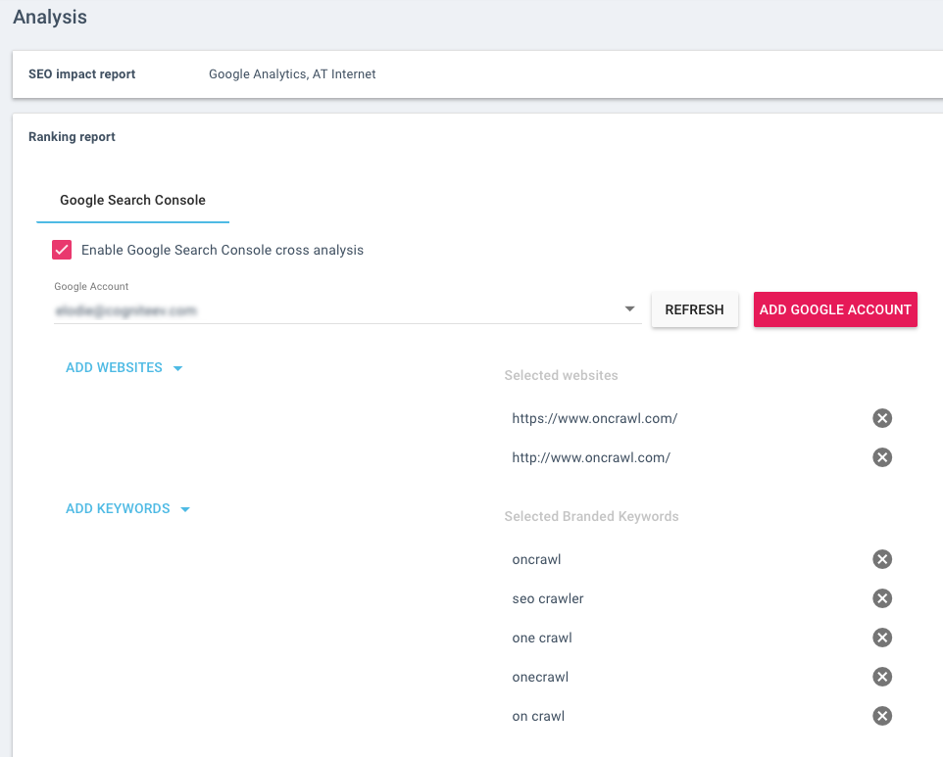The height and width of the screenshot is (757, 943).
Task: Enable Google Search Console cross analysis
Action: point(62,250)
